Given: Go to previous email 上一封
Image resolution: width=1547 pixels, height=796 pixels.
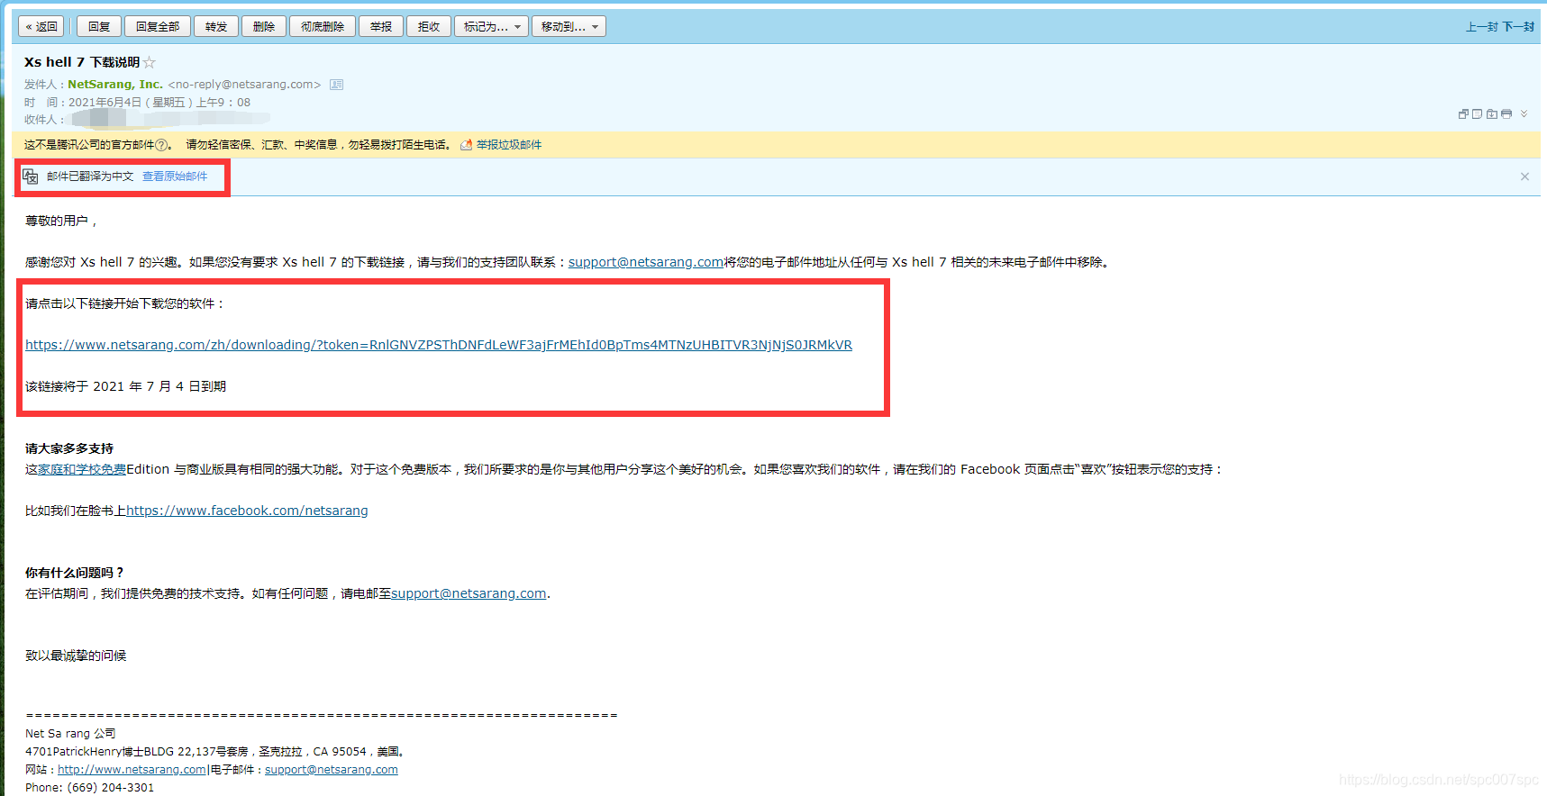Looking at the screenshot, I should [1481, 27].
